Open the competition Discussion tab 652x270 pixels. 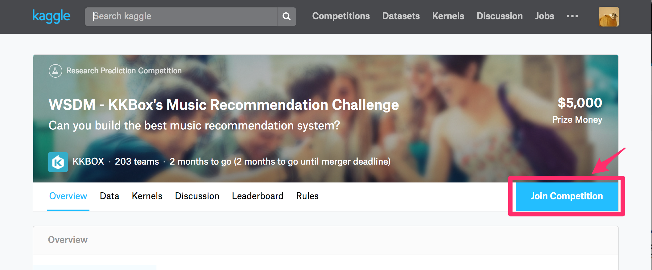[197, 196]
